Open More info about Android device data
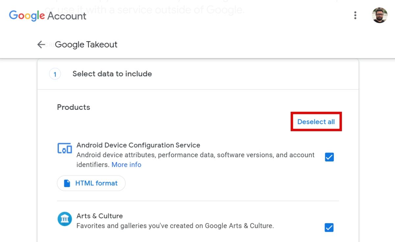This screenshot has height=242, width=395. pos(126,164)
